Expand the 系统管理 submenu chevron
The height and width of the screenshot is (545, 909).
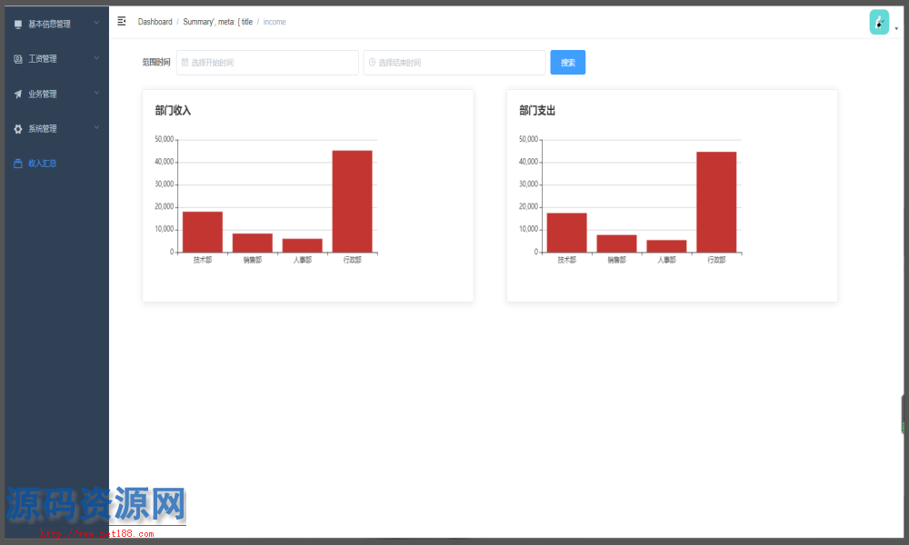click(x=96, y=128)
